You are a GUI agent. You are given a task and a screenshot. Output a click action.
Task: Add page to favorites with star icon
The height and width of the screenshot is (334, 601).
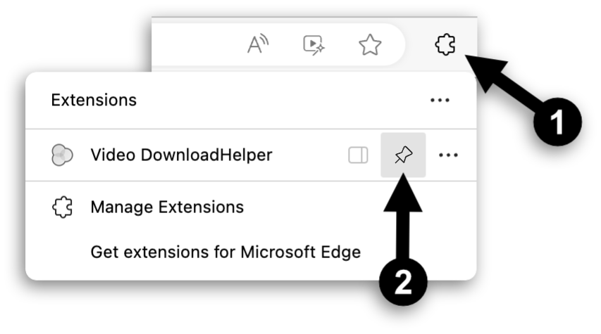[x=370, y=45]
